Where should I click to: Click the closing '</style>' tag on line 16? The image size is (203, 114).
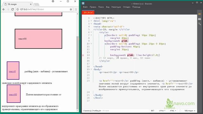(104, 61)
